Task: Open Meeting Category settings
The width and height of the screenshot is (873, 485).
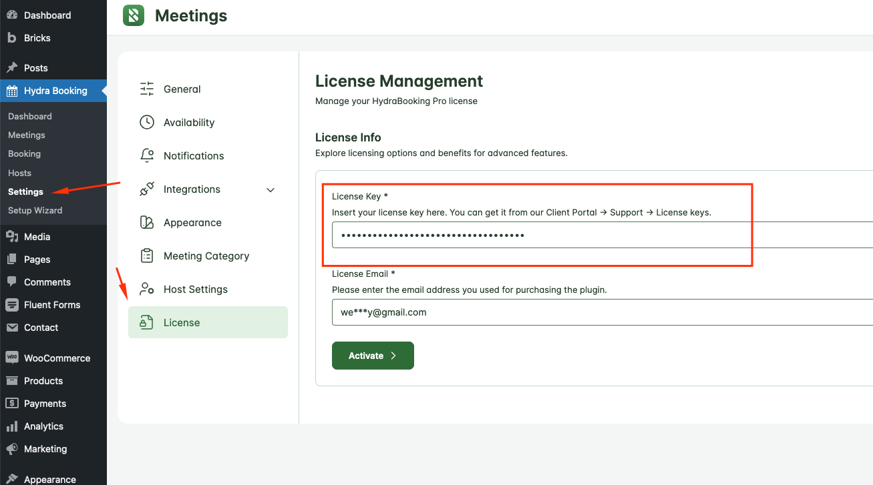Action: (x=208, y=256)
